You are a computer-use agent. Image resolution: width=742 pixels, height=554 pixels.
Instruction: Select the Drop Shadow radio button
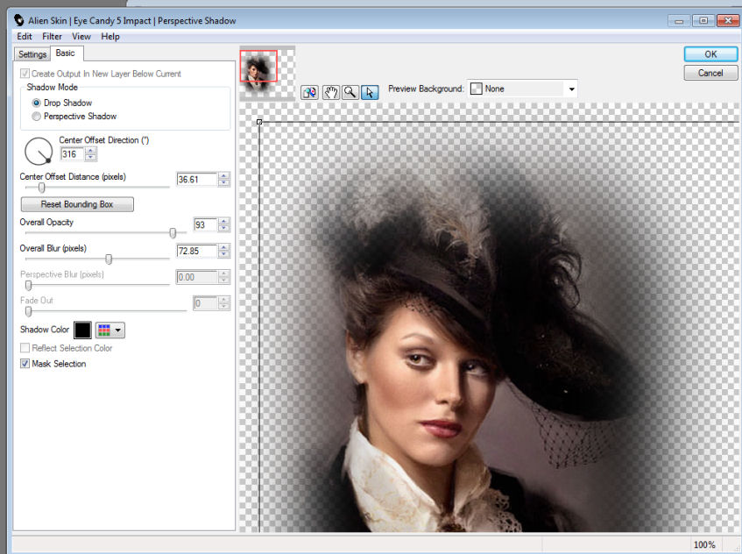click(36, 103)
